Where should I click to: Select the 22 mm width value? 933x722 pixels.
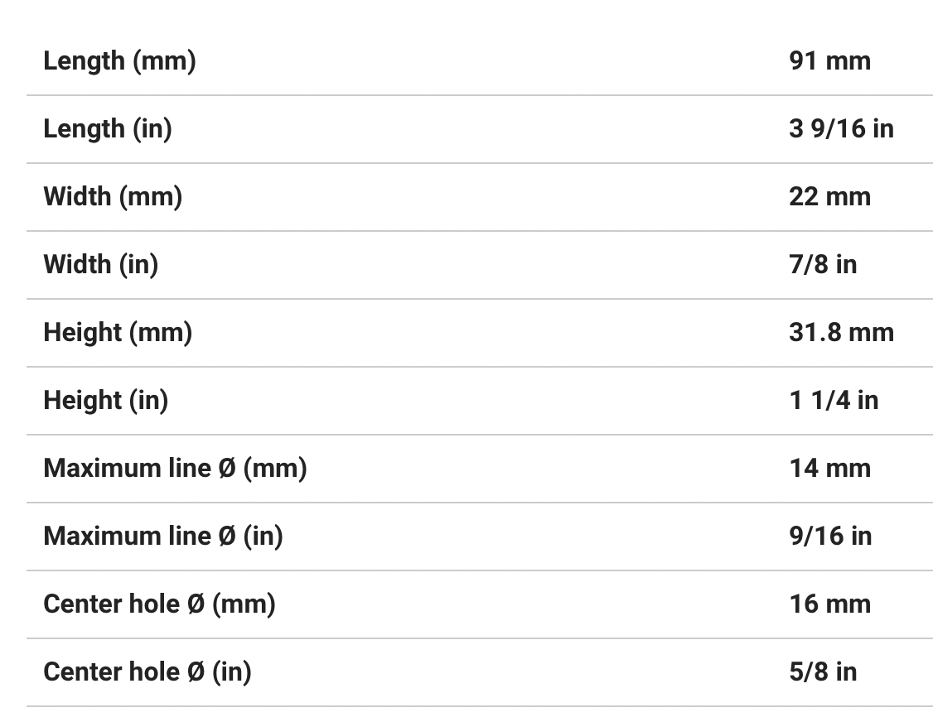[x=829, y=196]
